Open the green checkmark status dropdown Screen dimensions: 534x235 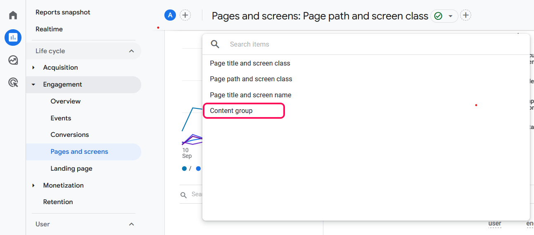pos(444,16)
